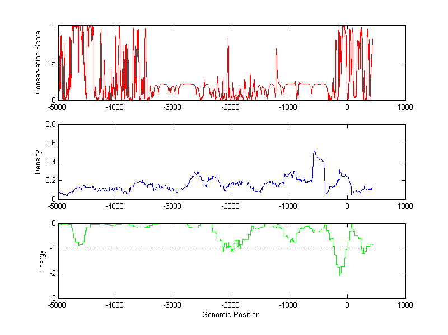448x335 pixels.
Task: Click the lowest point of the green energy curve
Action: [339, 275]
